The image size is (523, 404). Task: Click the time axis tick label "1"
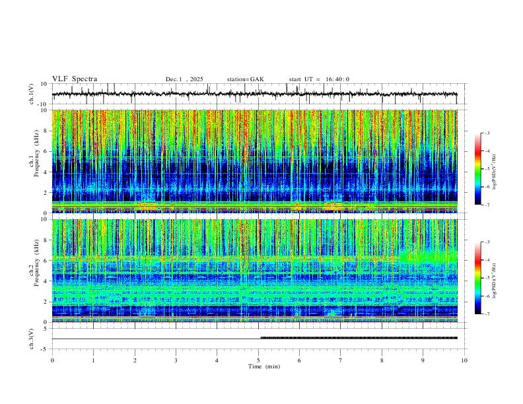[x=93, y=360]
